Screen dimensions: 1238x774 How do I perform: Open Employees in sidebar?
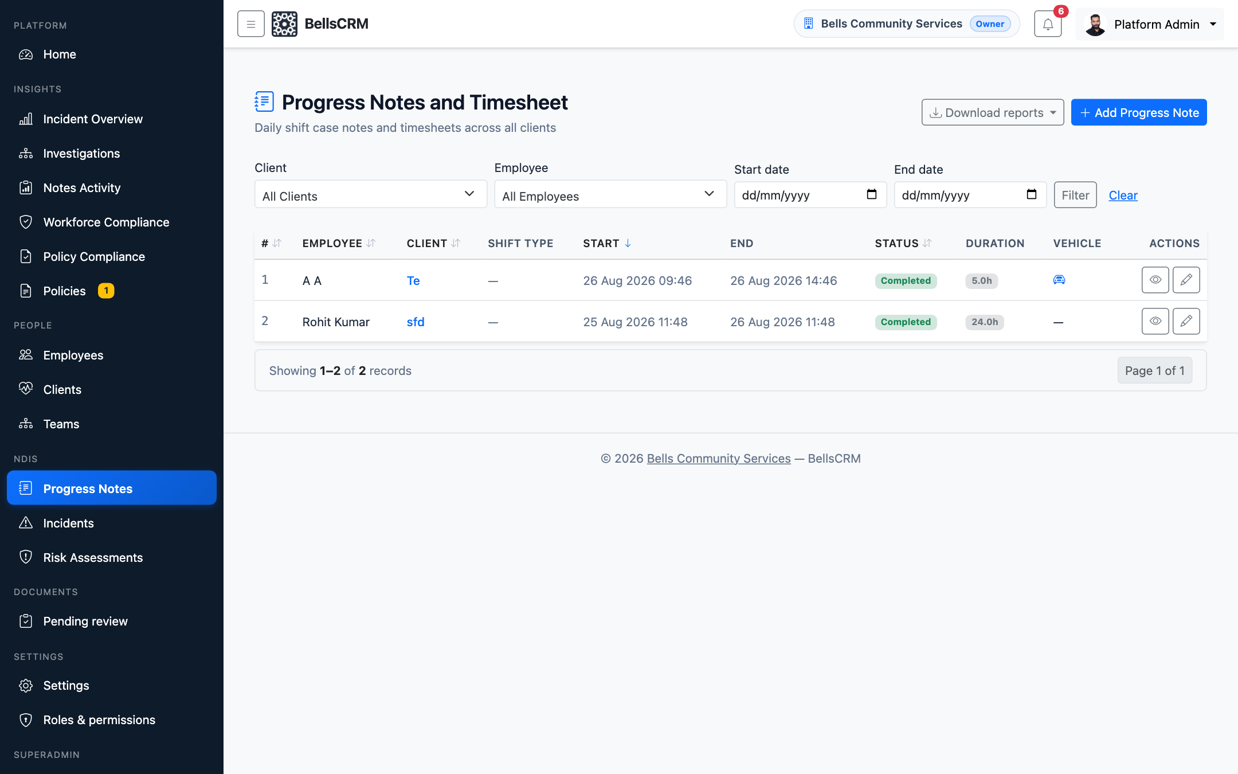(x=112, y=355)
